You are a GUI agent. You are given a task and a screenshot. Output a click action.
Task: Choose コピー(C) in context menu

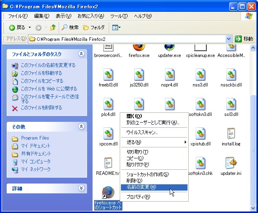pos(154,158)
